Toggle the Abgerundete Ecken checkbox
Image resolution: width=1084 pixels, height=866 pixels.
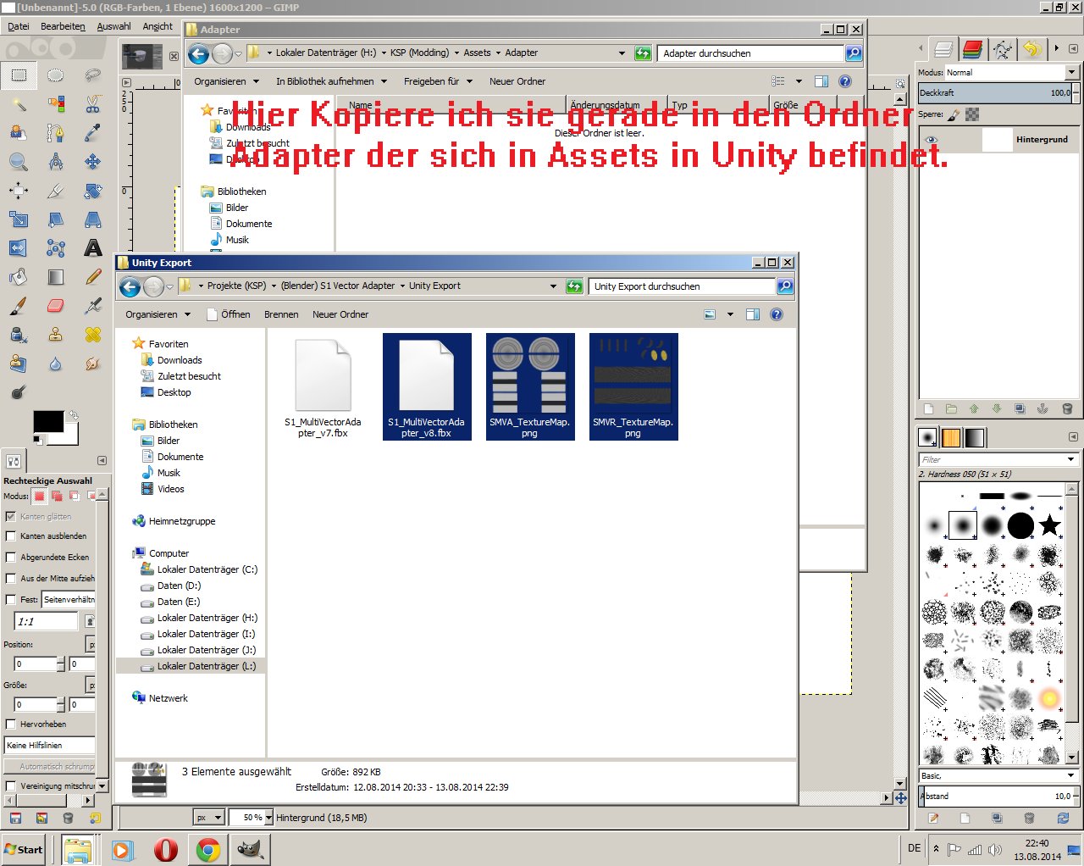click(11, 558)
